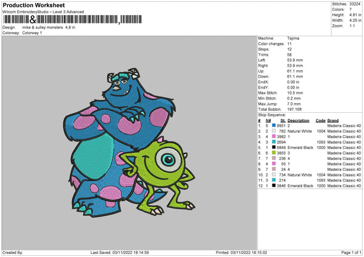Image resolution: width=364 pixels, height=257 pixels.
Task: Click 'Natural White' in the 734-stitch row
Action: [x=300, y=175]
